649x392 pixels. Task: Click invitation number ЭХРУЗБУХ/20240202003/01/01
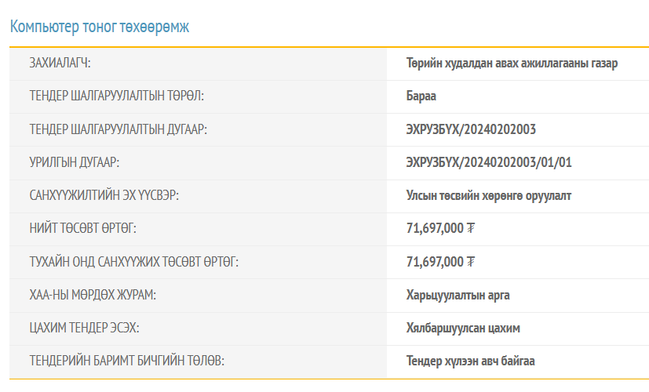click(x=489, y=162)
